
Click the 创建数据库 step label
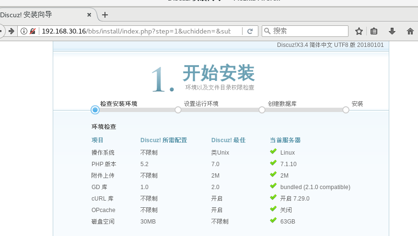pos(282,103)
